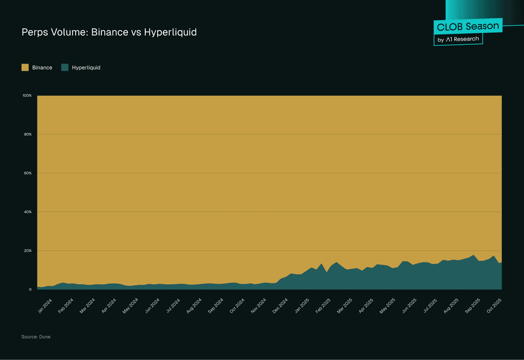Click the May 2025 axis label
This screenshot has height=360, width=524.
pos(387,306)
